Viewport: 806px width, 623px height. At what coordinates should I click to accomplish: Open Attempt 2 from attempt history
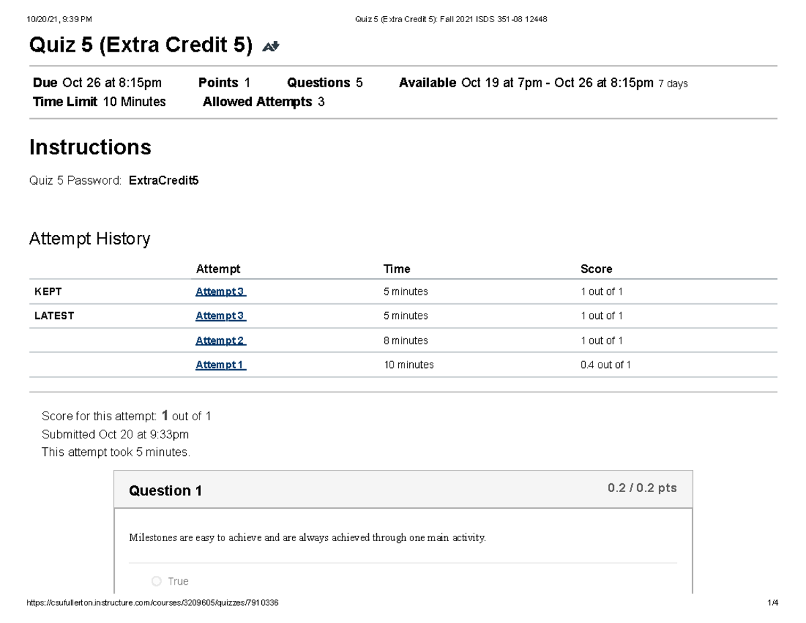click(220, 340)
